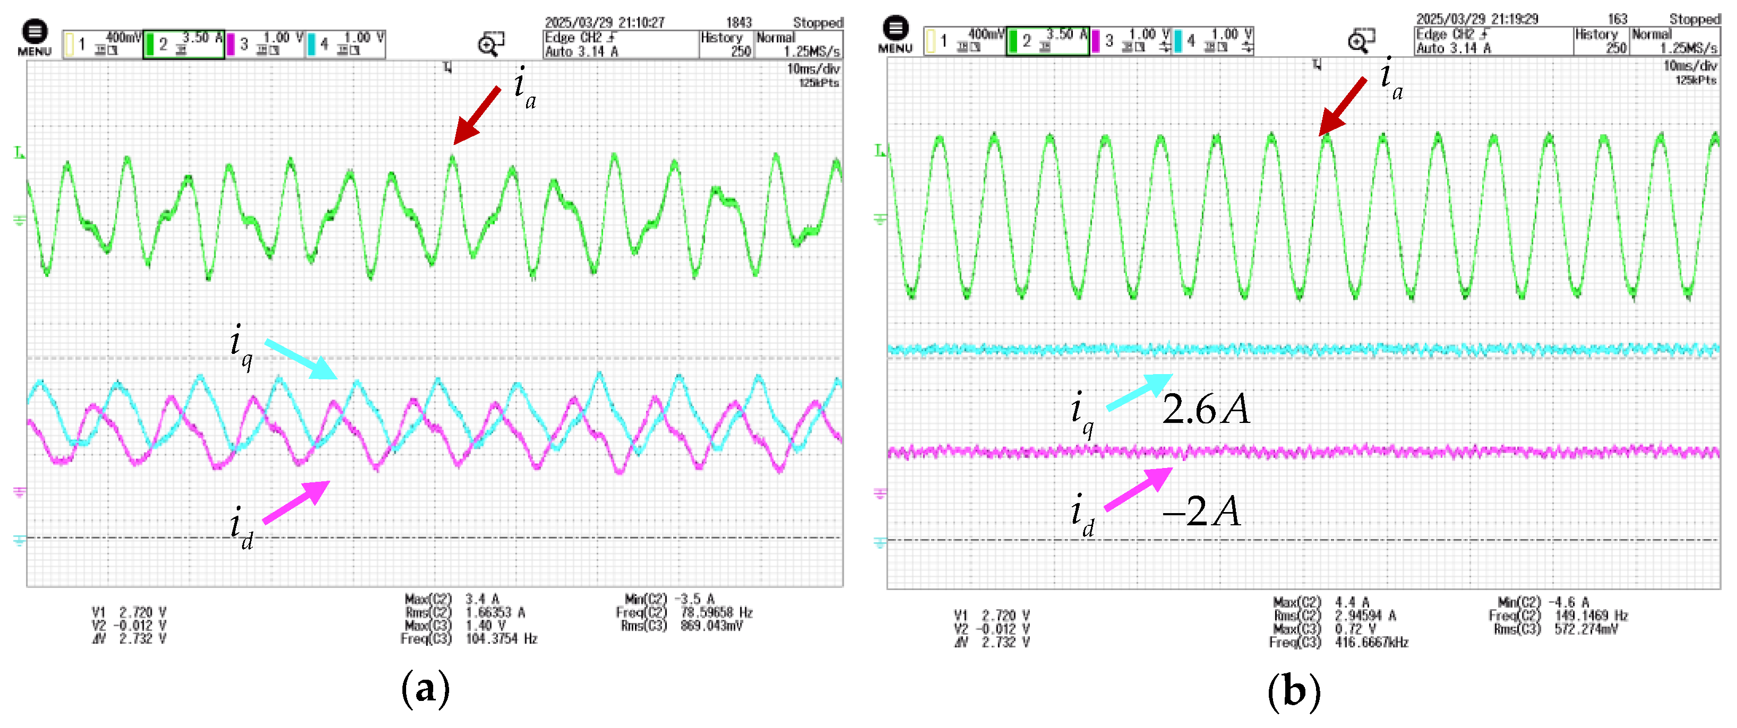The image size is (1737, 728).
Task: Click the 10ms/div timebase label in scope (a)
Action: (x=813, y=69)
